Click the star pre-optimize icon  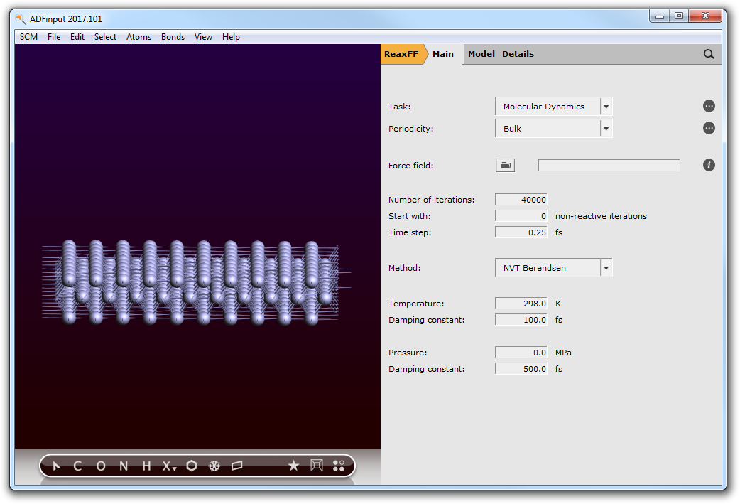click(293, 466)
